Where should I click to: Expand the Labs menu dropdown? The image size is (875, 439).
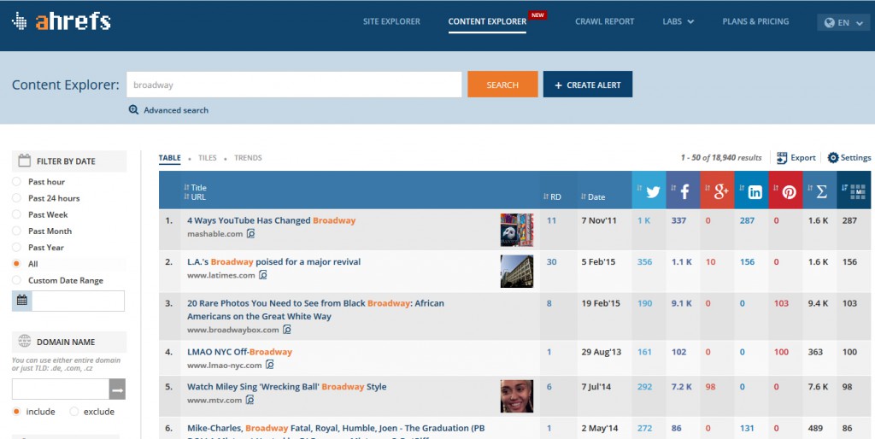coord(678,21)
